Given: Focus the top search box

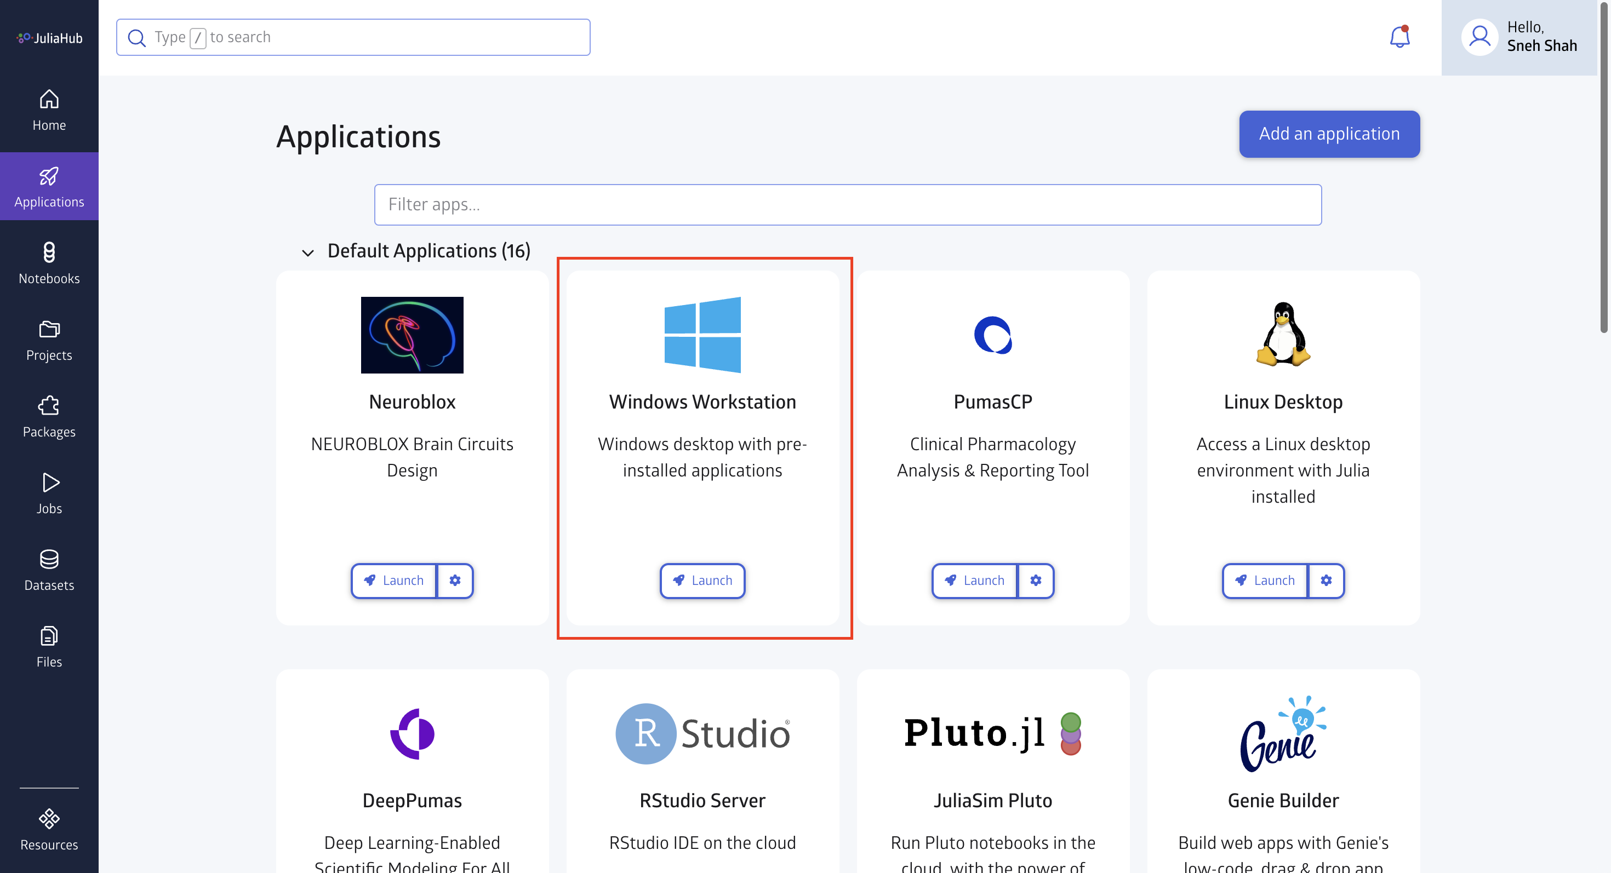Looking at the screenshot, I should 353,37.
